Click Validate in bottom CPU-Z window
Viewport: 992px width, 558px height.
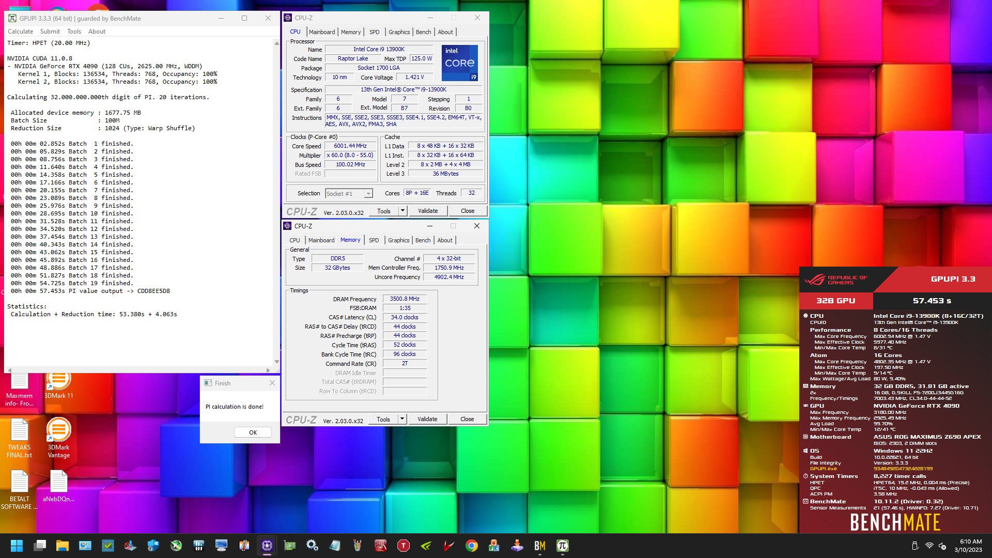coord(427,419)
